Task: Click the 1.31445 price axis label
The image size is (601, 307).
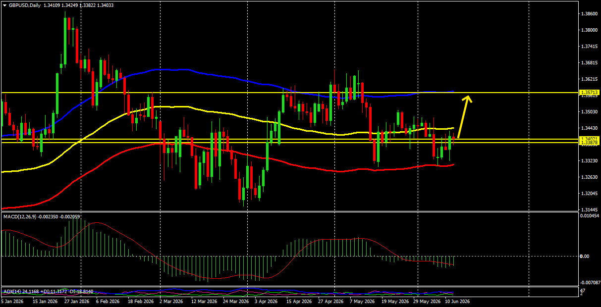Action: point(590,210)
